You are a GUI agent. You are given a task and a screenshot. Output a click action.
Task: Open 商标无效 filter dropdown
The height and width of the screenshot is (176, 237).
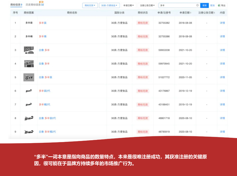pyautogui.click(x=90, y=5)
